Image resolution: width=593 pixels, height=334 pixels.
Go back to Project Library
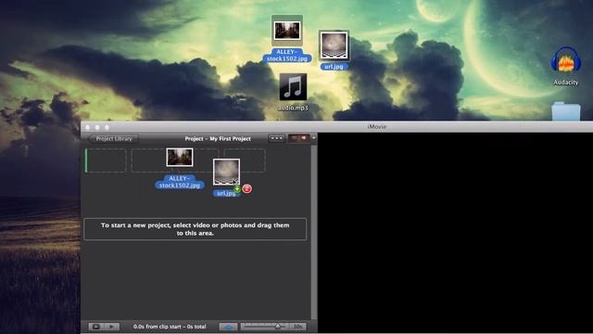coord(113,138)
